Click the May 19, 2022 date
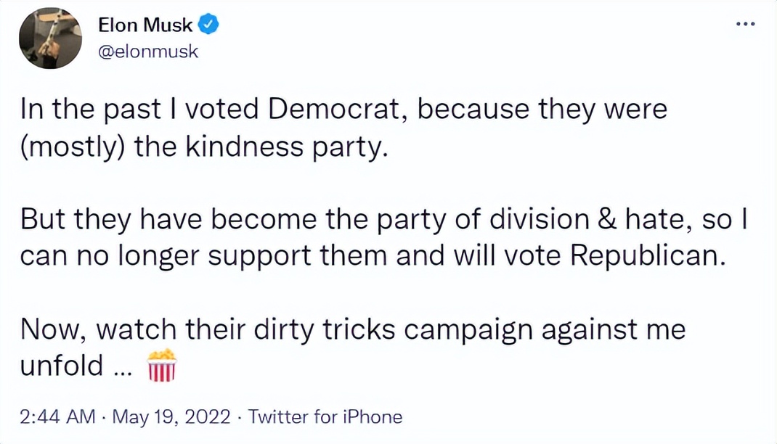The width and height of the screenshot is (777, 444). [x=173, y=417]
